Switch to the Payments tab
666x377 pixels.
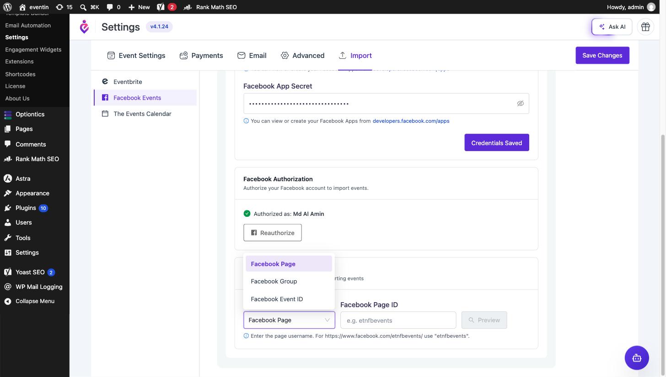click(x=201, y=55)
